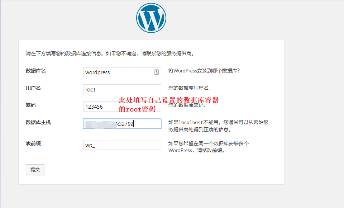Click the password field containing 123456

(x=122, y=107)
